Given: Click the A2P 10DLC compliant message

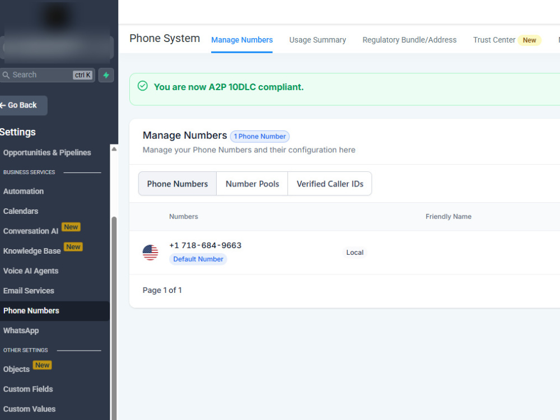Looking at the screenshot, I should click(x=228, y=87).
